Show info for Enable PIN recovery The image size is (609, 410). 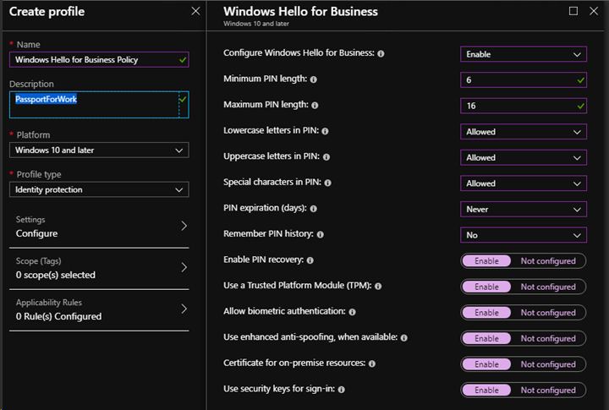310,260
